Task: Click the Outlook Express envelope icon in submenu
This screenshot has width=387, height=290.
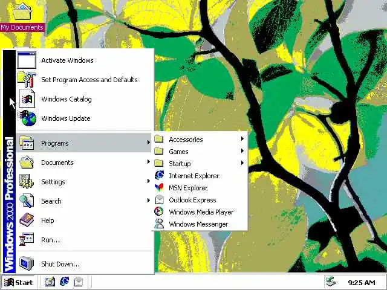Action: [x=159, y=199]
